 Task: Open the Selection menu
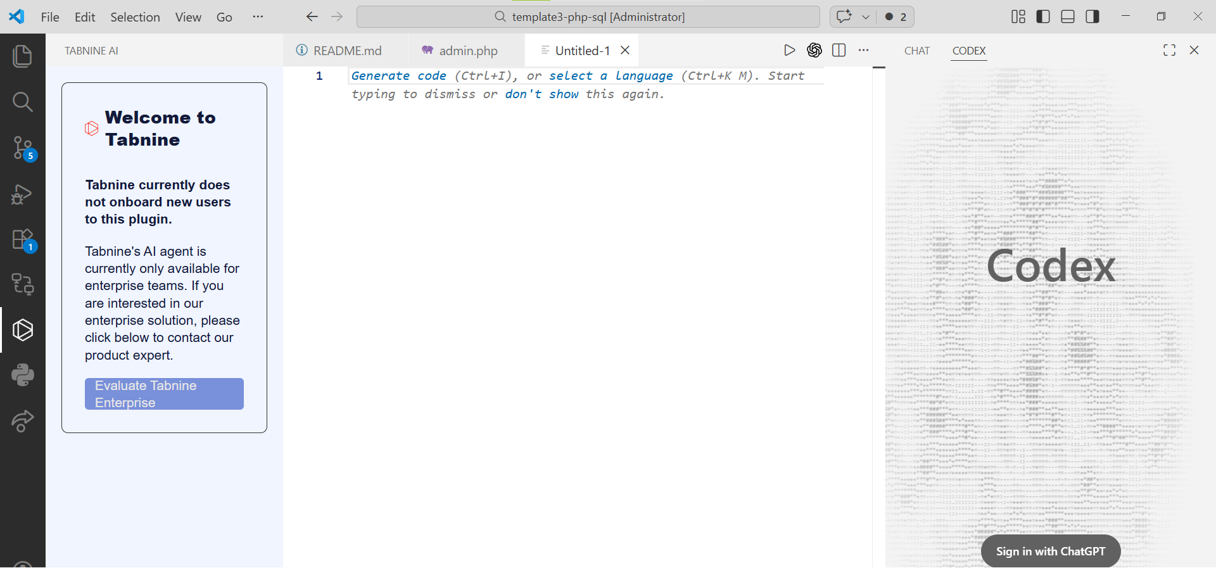[x=135, y=17]
